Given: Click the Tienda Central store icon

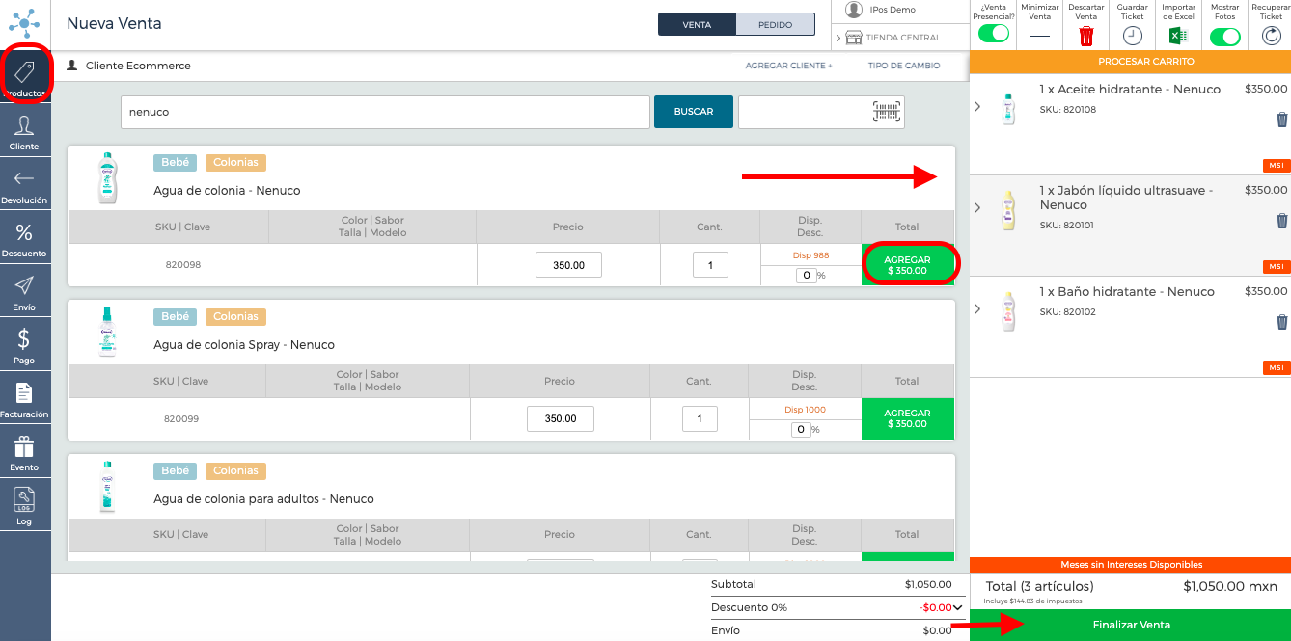Looking at the screenshot, I should (x=854, y=38).
